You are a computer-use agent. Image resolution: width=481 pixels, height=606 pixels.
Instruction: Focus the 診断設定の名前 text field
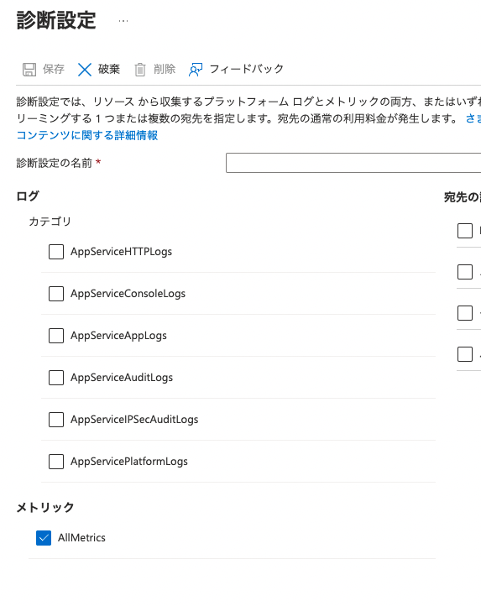click(353, 163)
